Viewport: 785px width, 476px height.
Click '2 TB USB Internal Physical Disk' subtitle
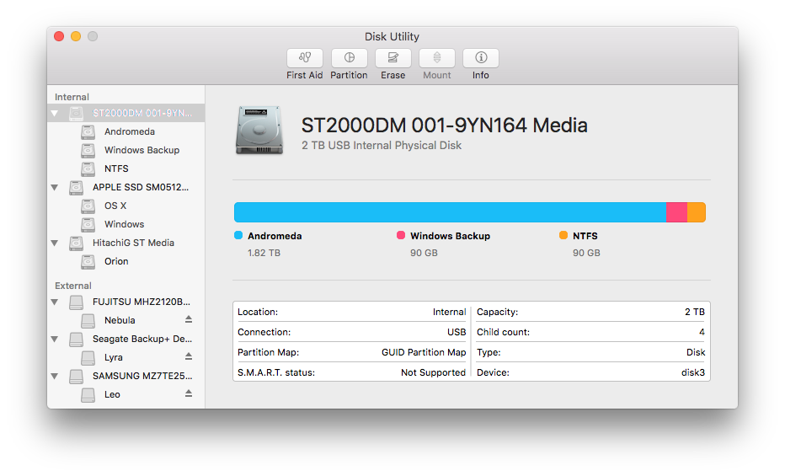point(382,145)
